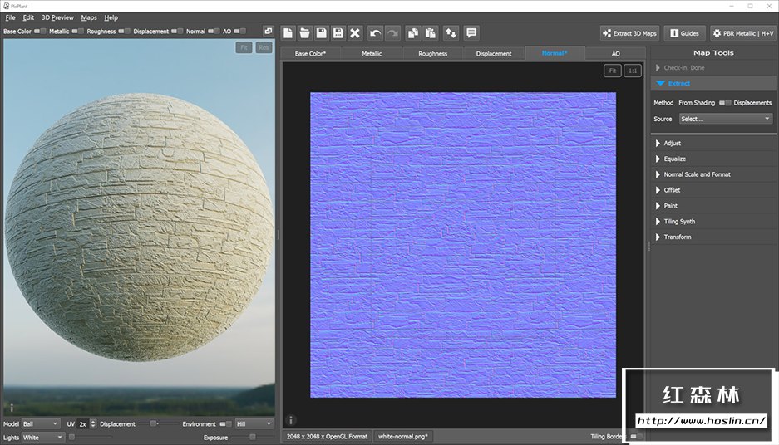Open the Maps menu
The height and width of the screenshot is (445, 779).
pos(89,17)
